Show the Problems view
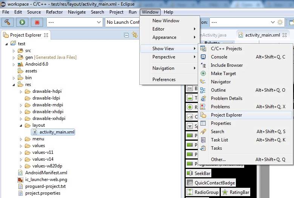 (x=245, y=107)
